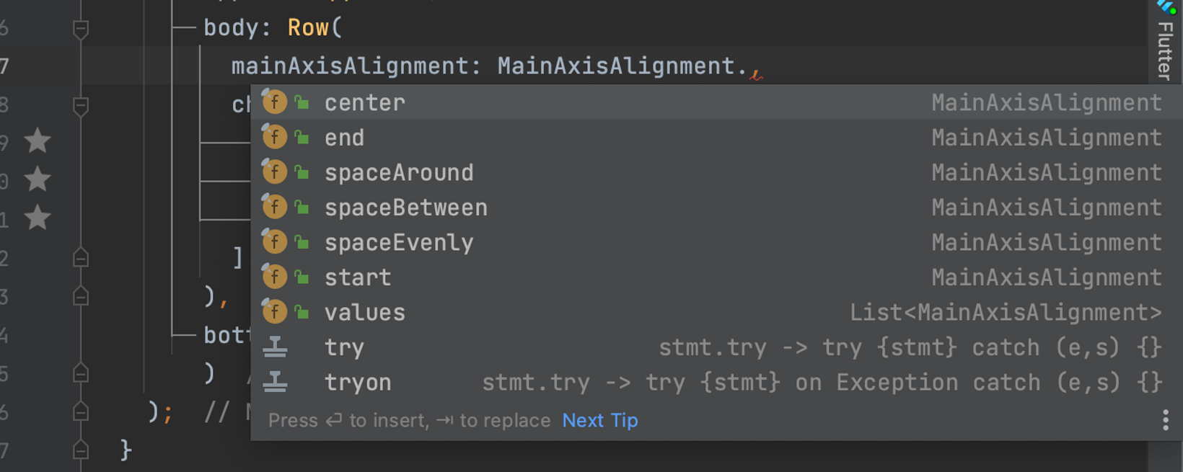The width and height of the screenshot is (1183, 472).
Task: Click the second gutter star icon
Action: 38,179
